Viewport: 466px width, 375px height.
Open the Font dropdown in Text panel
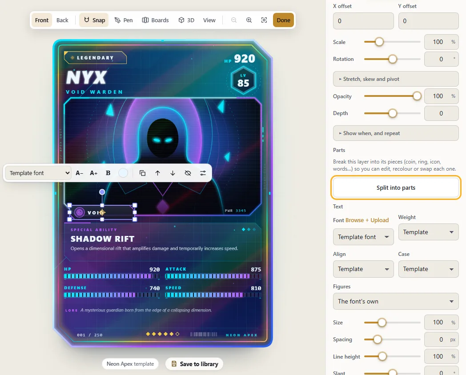(x=363, y=237)
